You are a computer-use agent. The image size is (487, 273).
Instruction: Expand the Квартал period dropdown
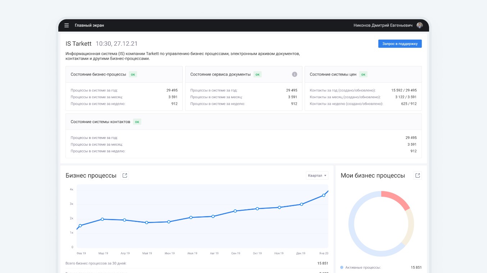(x=317, y=176)
